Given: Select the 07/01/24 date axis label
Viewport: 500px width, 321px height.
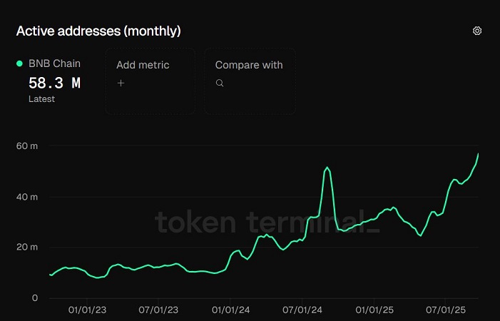Looking at the screenshot, I should [x=302, y=311].
